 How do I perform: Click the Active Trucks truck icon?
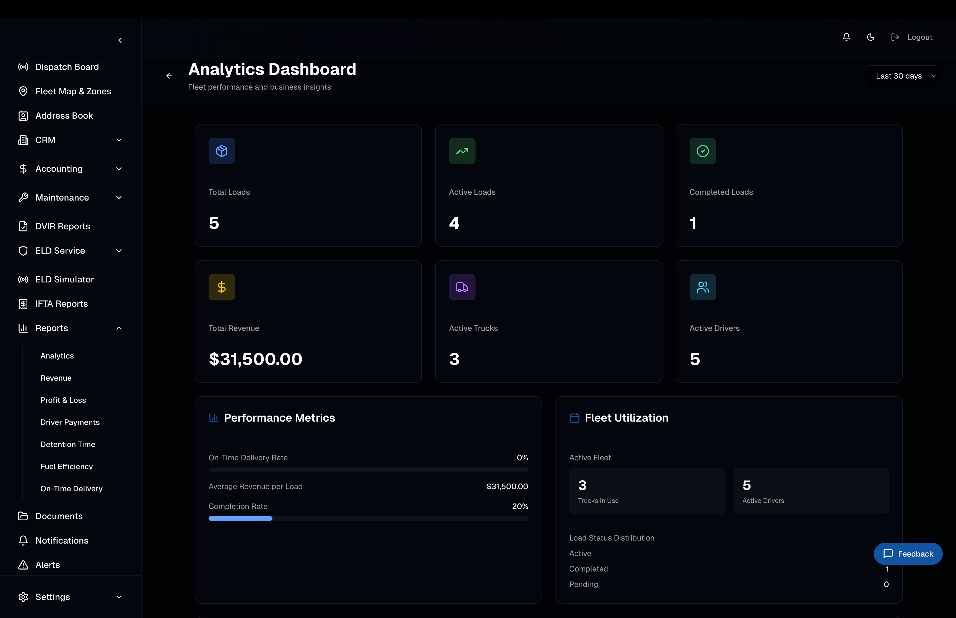pos(462,287)
